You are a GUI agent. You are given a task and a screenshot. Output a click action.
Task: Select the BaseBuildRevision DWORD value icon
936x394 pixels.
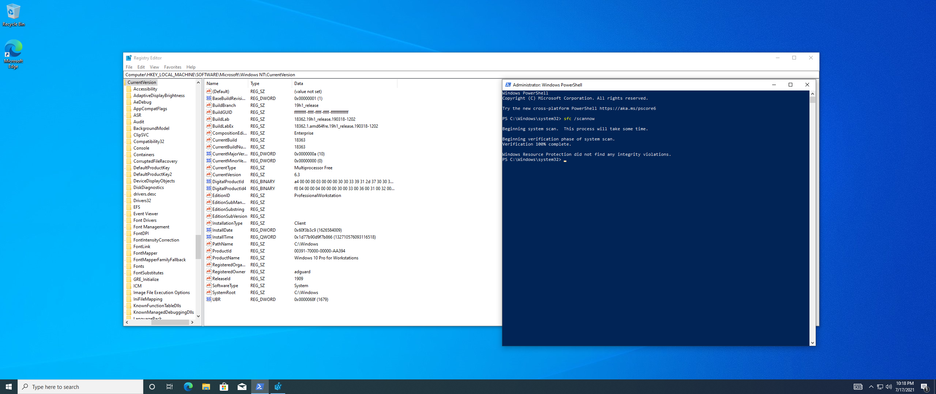[209, 98]
